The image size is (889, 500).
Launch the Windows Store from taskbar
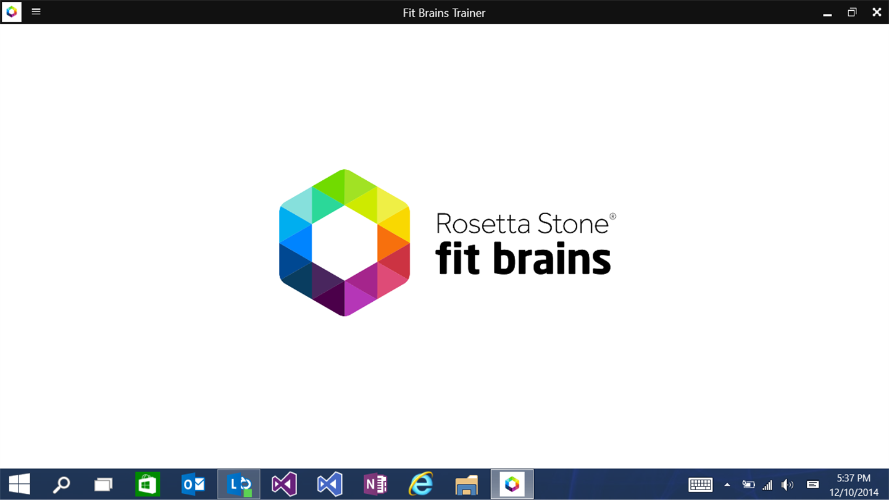pyautogui.click(x=148, y=485)
